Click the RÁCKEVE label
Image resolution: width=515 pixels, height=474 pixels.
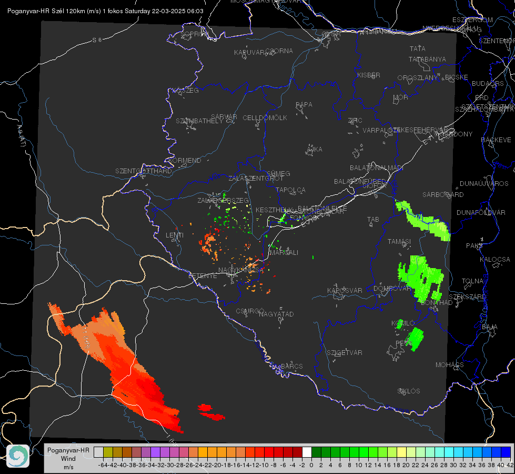coord(496,140)
